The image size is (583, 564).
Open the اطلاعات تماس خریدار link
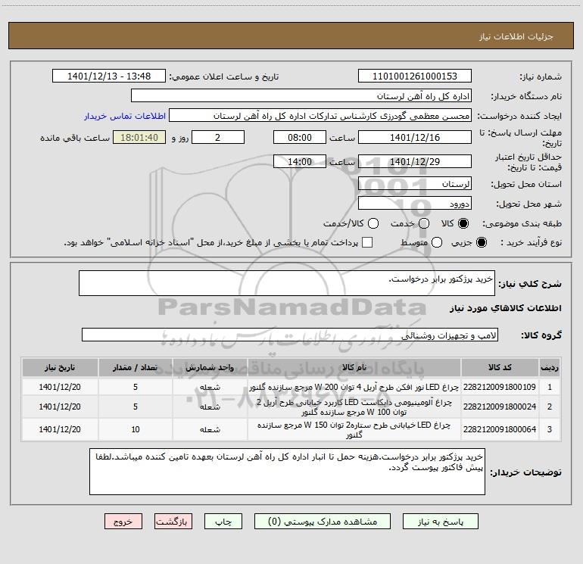125,116
